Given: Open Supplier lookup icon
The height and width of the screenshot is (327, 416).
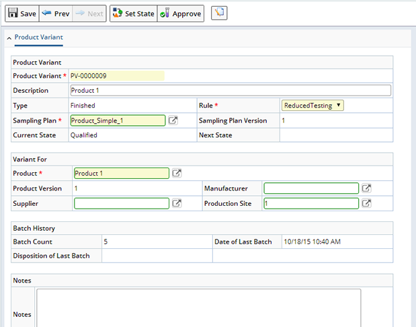Looking at the screenshot, I should click(177, 203).
